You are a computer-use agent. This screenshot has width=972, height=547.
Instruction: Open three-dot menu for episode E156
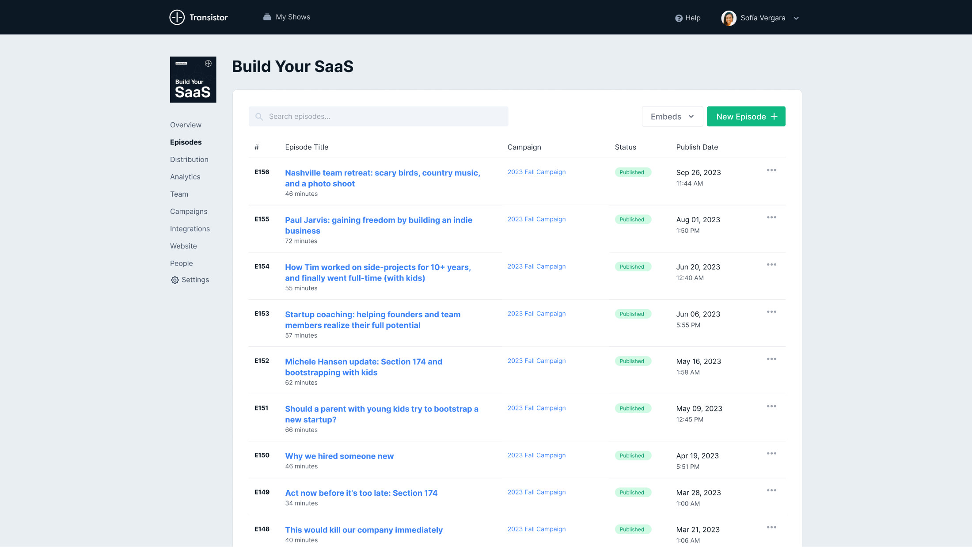click(771, 171)
